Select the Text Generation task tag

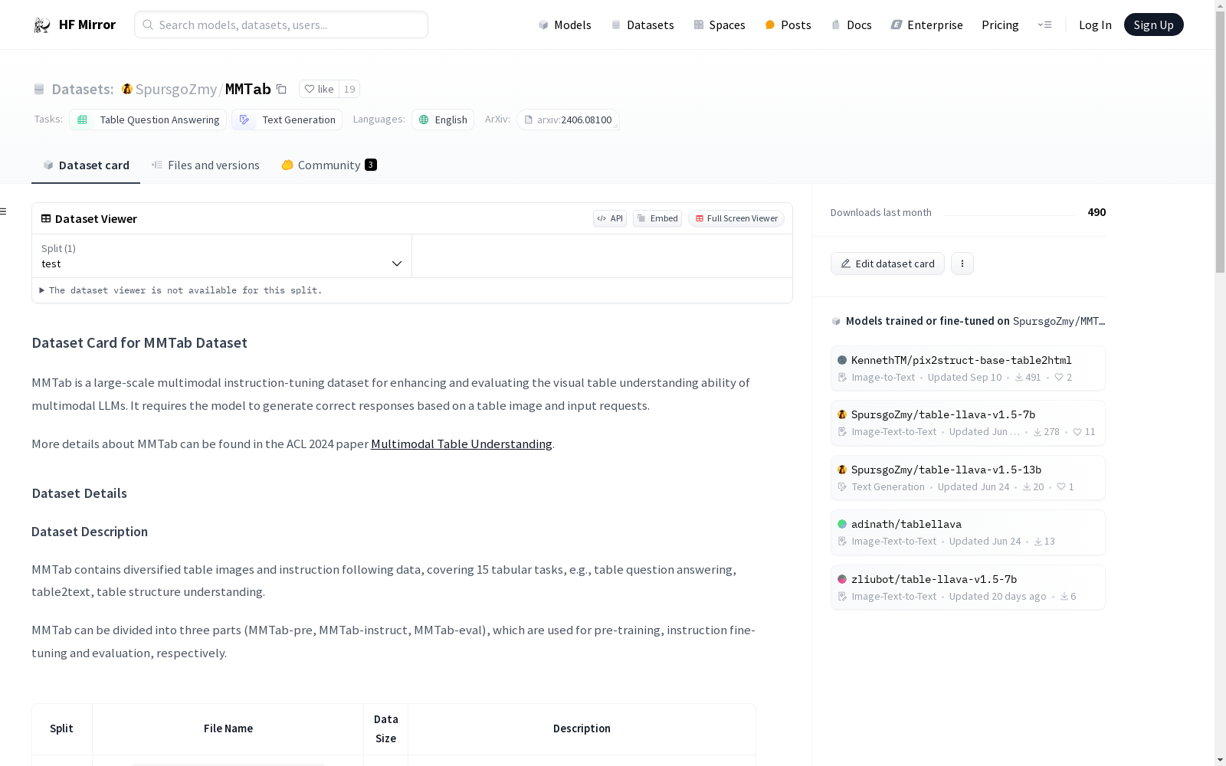(x=287, y=119)
